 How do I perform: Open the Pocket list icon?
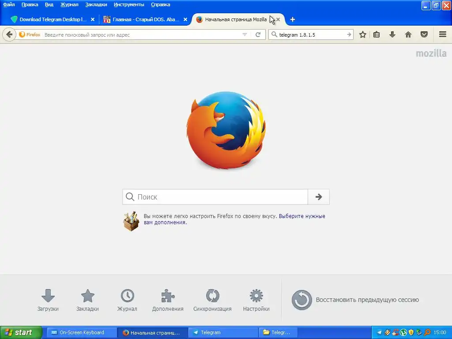pyautogui.click(x=424, y=34)
